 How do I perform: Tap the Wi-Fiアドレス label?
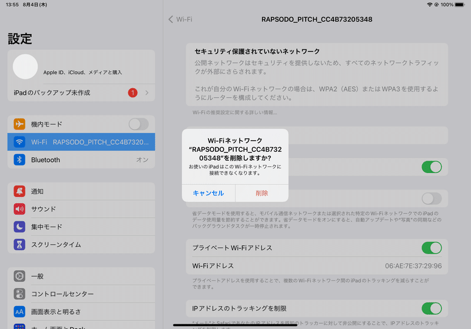click(213, 266)
